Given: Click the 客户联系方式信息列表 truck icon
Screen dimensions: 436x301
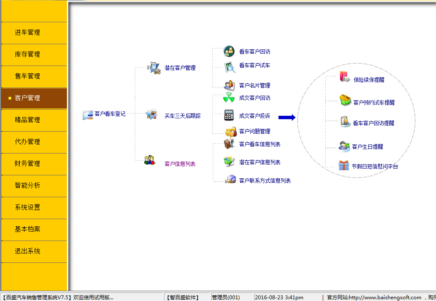Looking at the screenshot, I should coord(230,179).
